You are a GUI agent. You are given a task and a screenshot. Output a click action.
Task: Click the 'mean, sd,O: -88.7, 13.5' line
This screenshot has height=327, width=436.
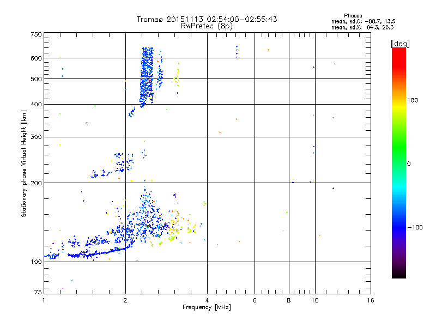(363, 21)
